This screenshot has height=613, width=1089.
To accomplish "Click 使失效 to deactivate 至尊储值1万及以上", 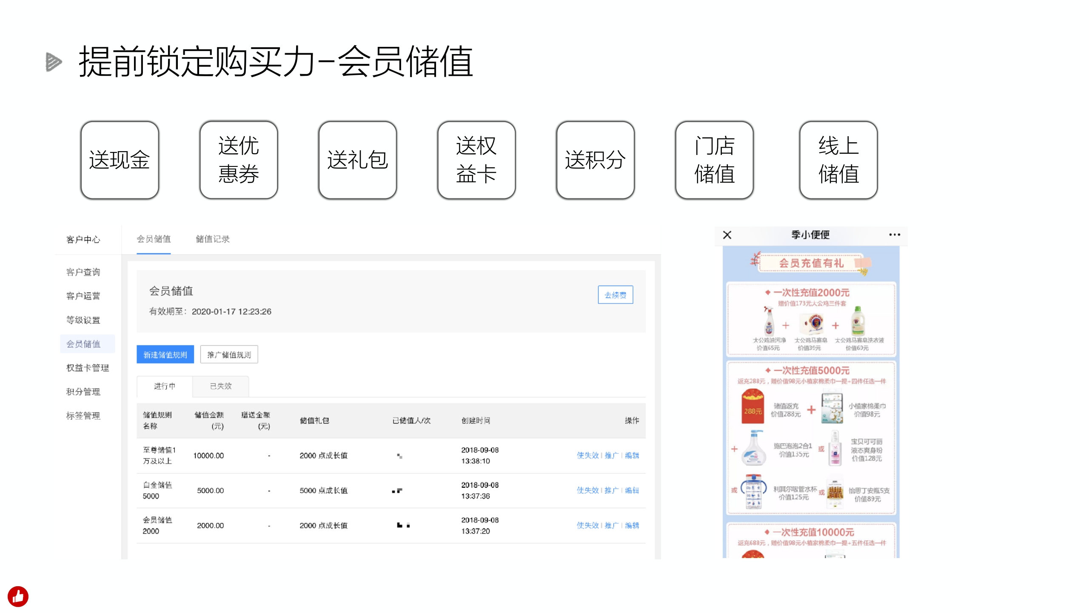I will [x=588, y=455].
